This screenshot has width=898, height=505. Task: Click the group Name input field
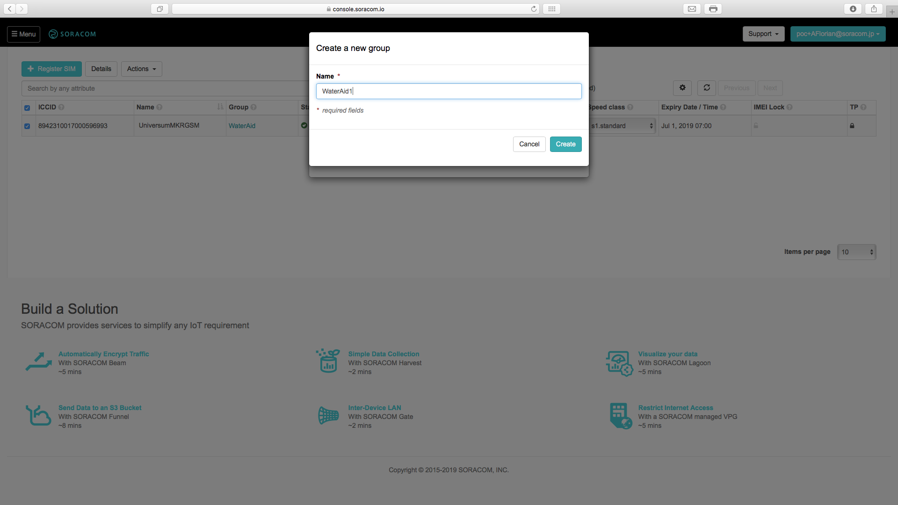pos(449,91)
